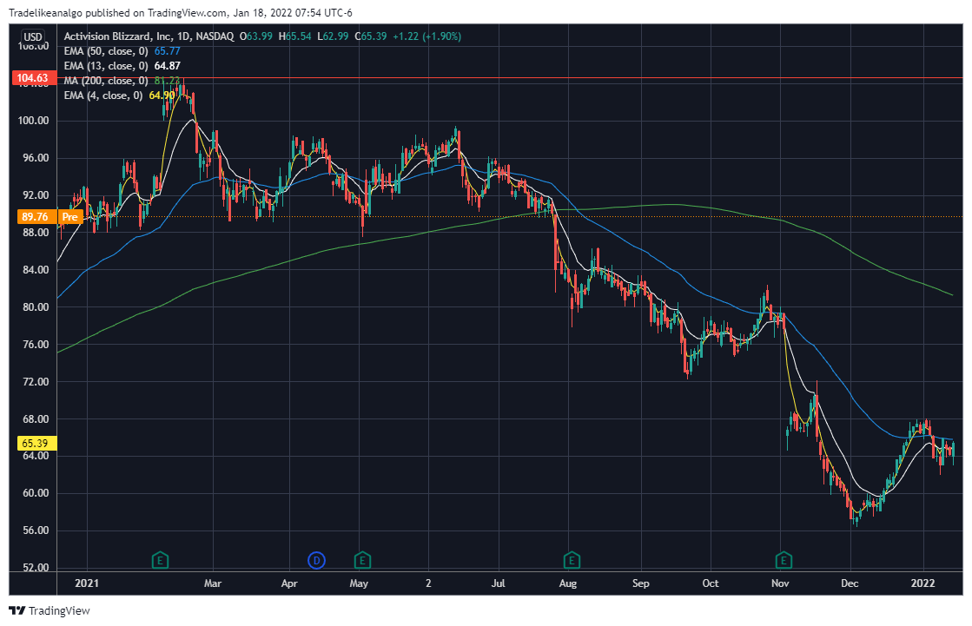Click the 76.00 price axis label
This screenshot has width=972, height=626.
click(36, 344)
